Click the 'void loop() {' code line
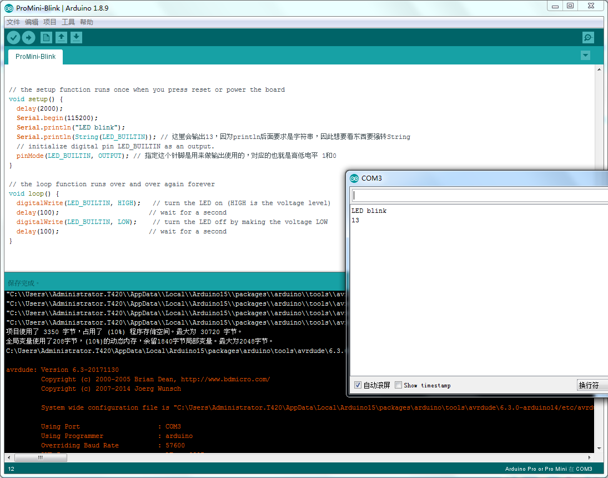The image size is (608, 478). [34, 193]
